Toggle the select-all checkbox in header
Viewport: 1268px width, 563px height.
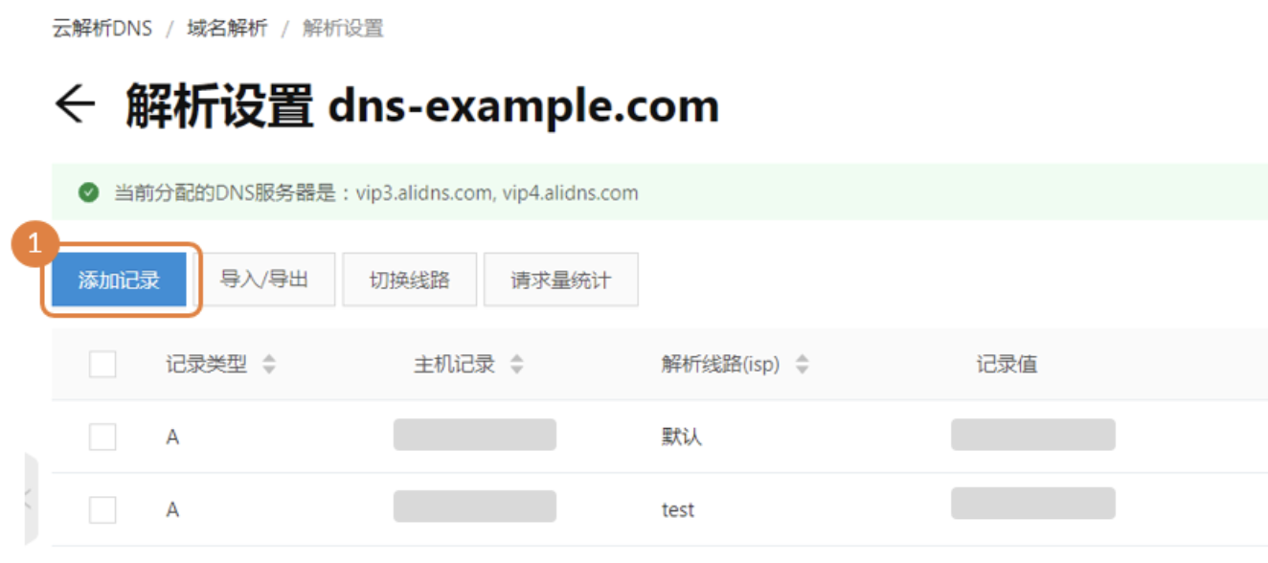pos(102,365)
